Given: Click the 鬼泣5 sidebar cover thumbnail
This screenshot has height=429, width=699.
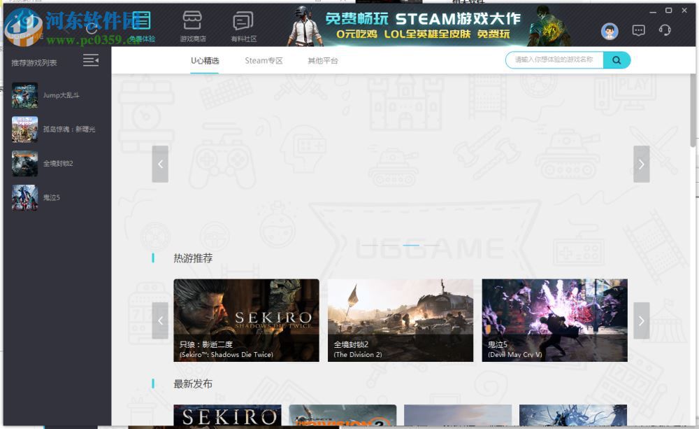Looking at the screenshot, I should [25, 197].
